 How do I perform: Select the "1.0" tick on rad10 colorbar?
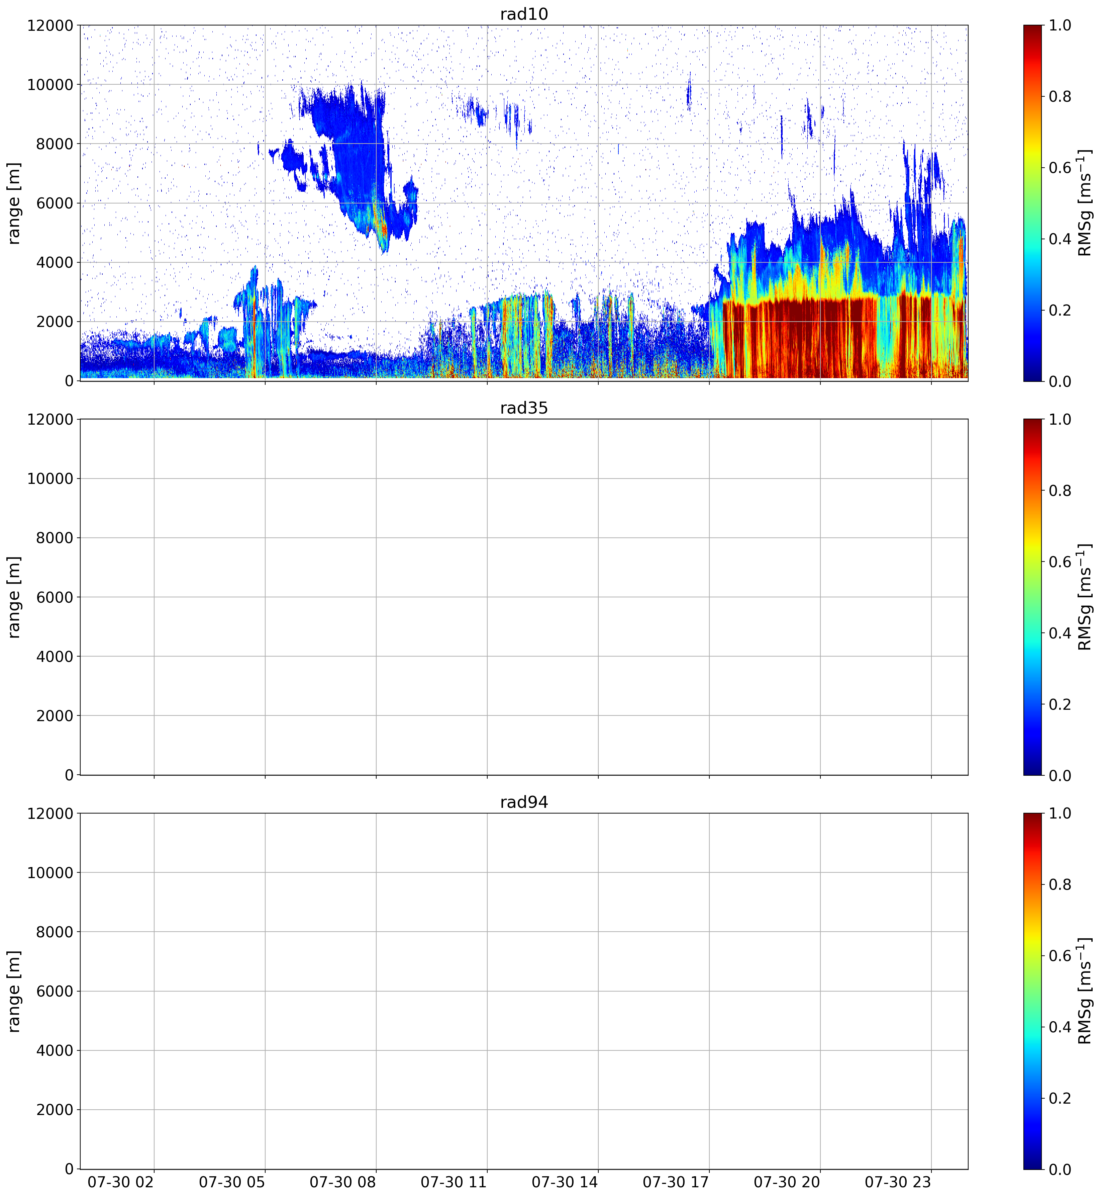point(1060,26)
